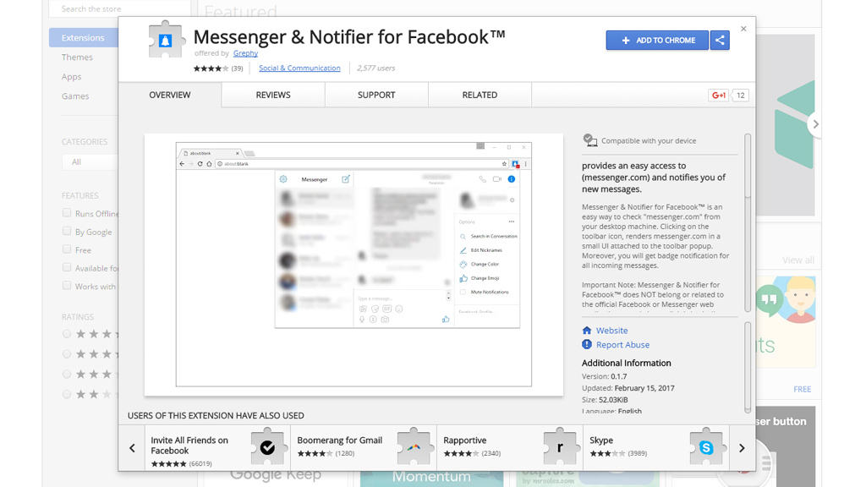
Task: Toggle the Free feature checkbox
Action: (x=67, y=249)
